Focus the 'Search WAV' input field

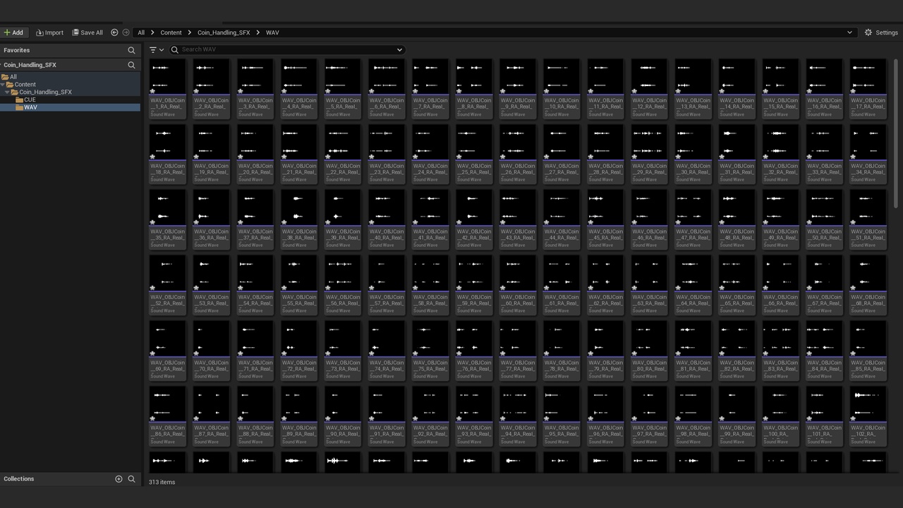287,49
